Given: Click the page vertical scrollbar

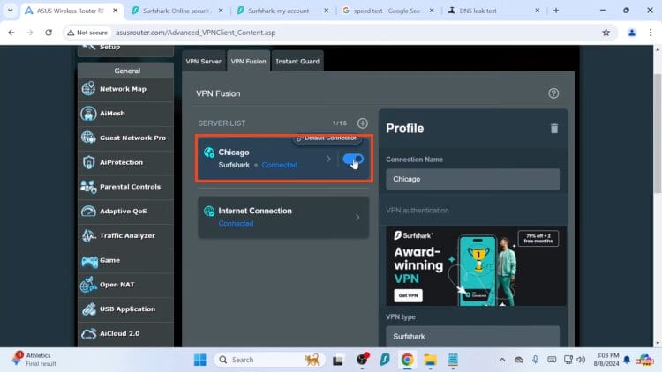Looking at the screenshot, I should 657,133.
